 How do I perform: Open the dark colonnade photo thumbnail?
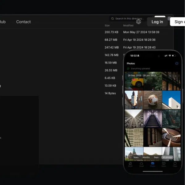click(x=153, y=138)
